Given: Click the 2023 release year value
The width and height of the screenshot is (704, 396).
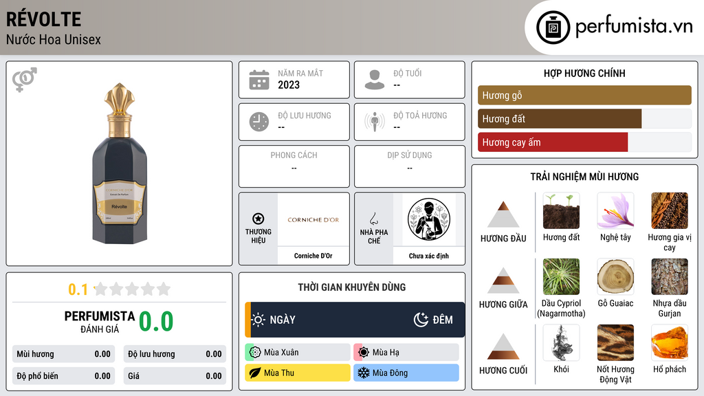Looking at the screenshot, I should tap(289, 85).
